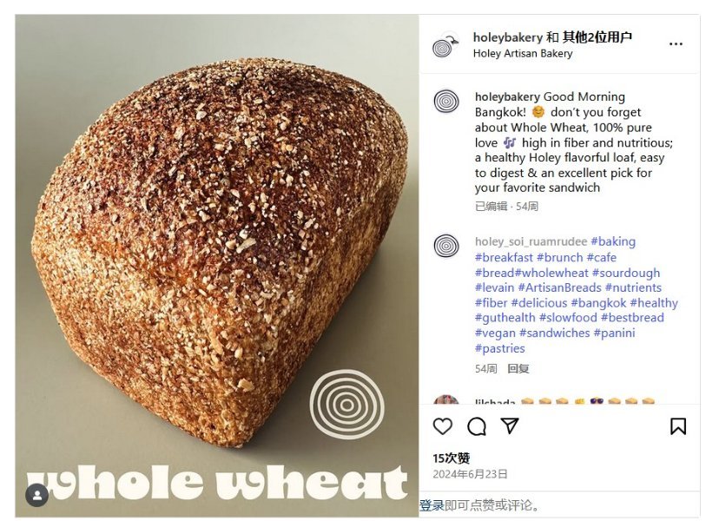View the 15次赞 likes list

452,458
